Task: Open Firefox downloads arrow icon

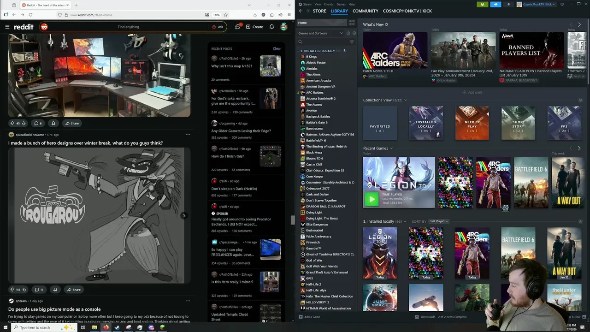Action: coord(255,15)
